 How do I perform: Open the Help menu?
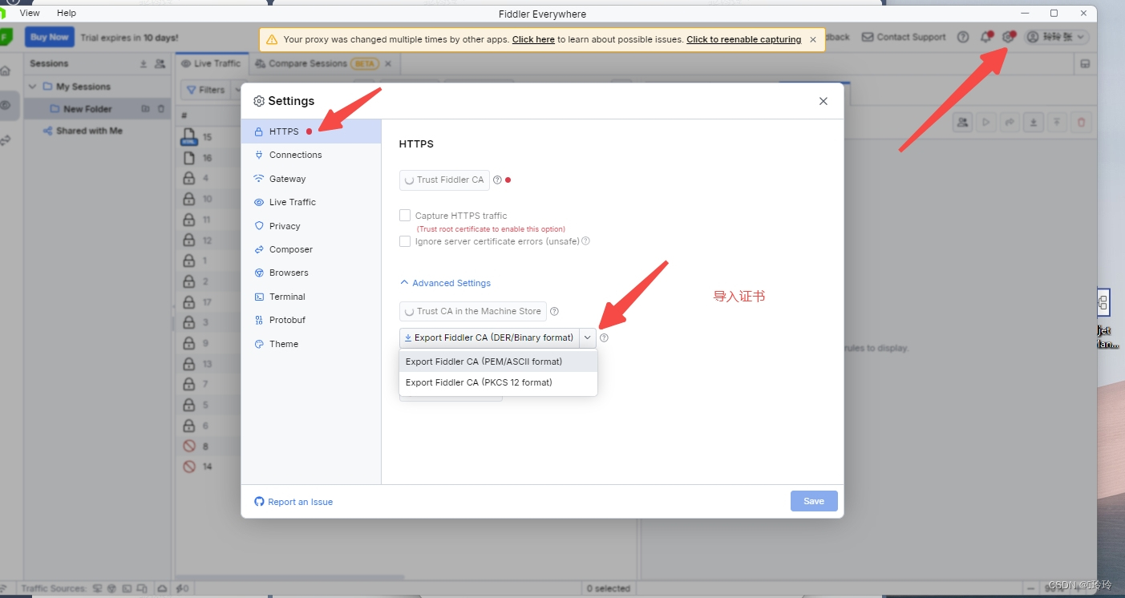point(67,13)
